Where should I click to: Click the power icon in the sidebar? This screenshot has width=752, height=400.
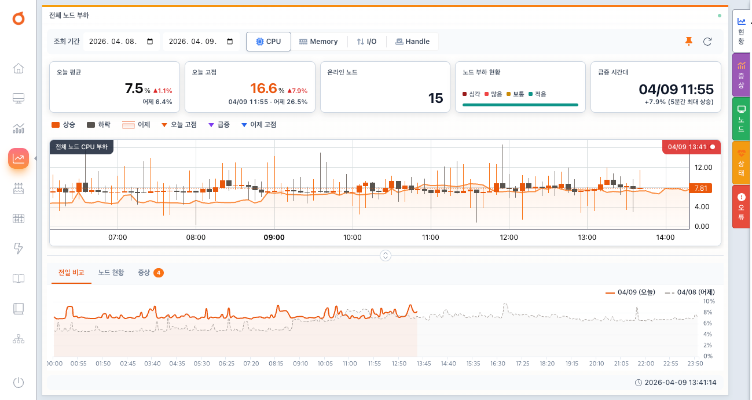(19, 383)
